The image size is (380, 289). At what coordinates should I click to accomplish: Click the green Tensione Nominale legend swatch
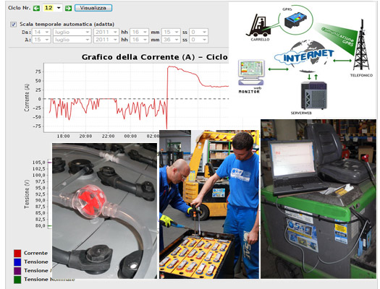point(17,280)
